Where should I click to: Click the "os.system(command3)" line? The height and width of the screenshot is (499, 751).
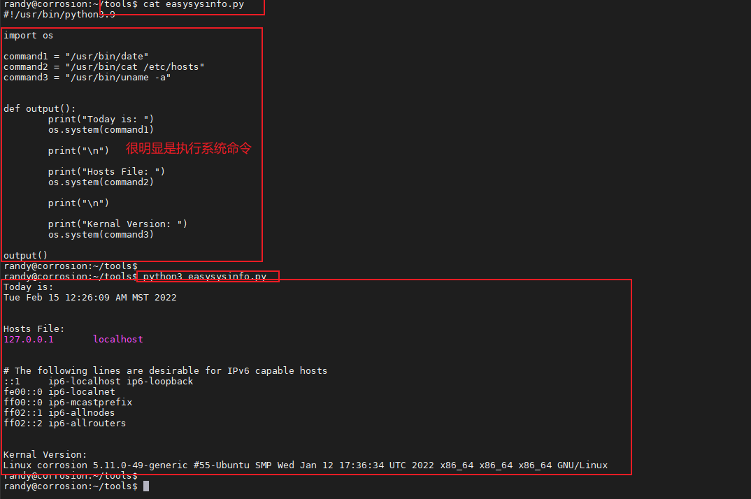(101, 235)
